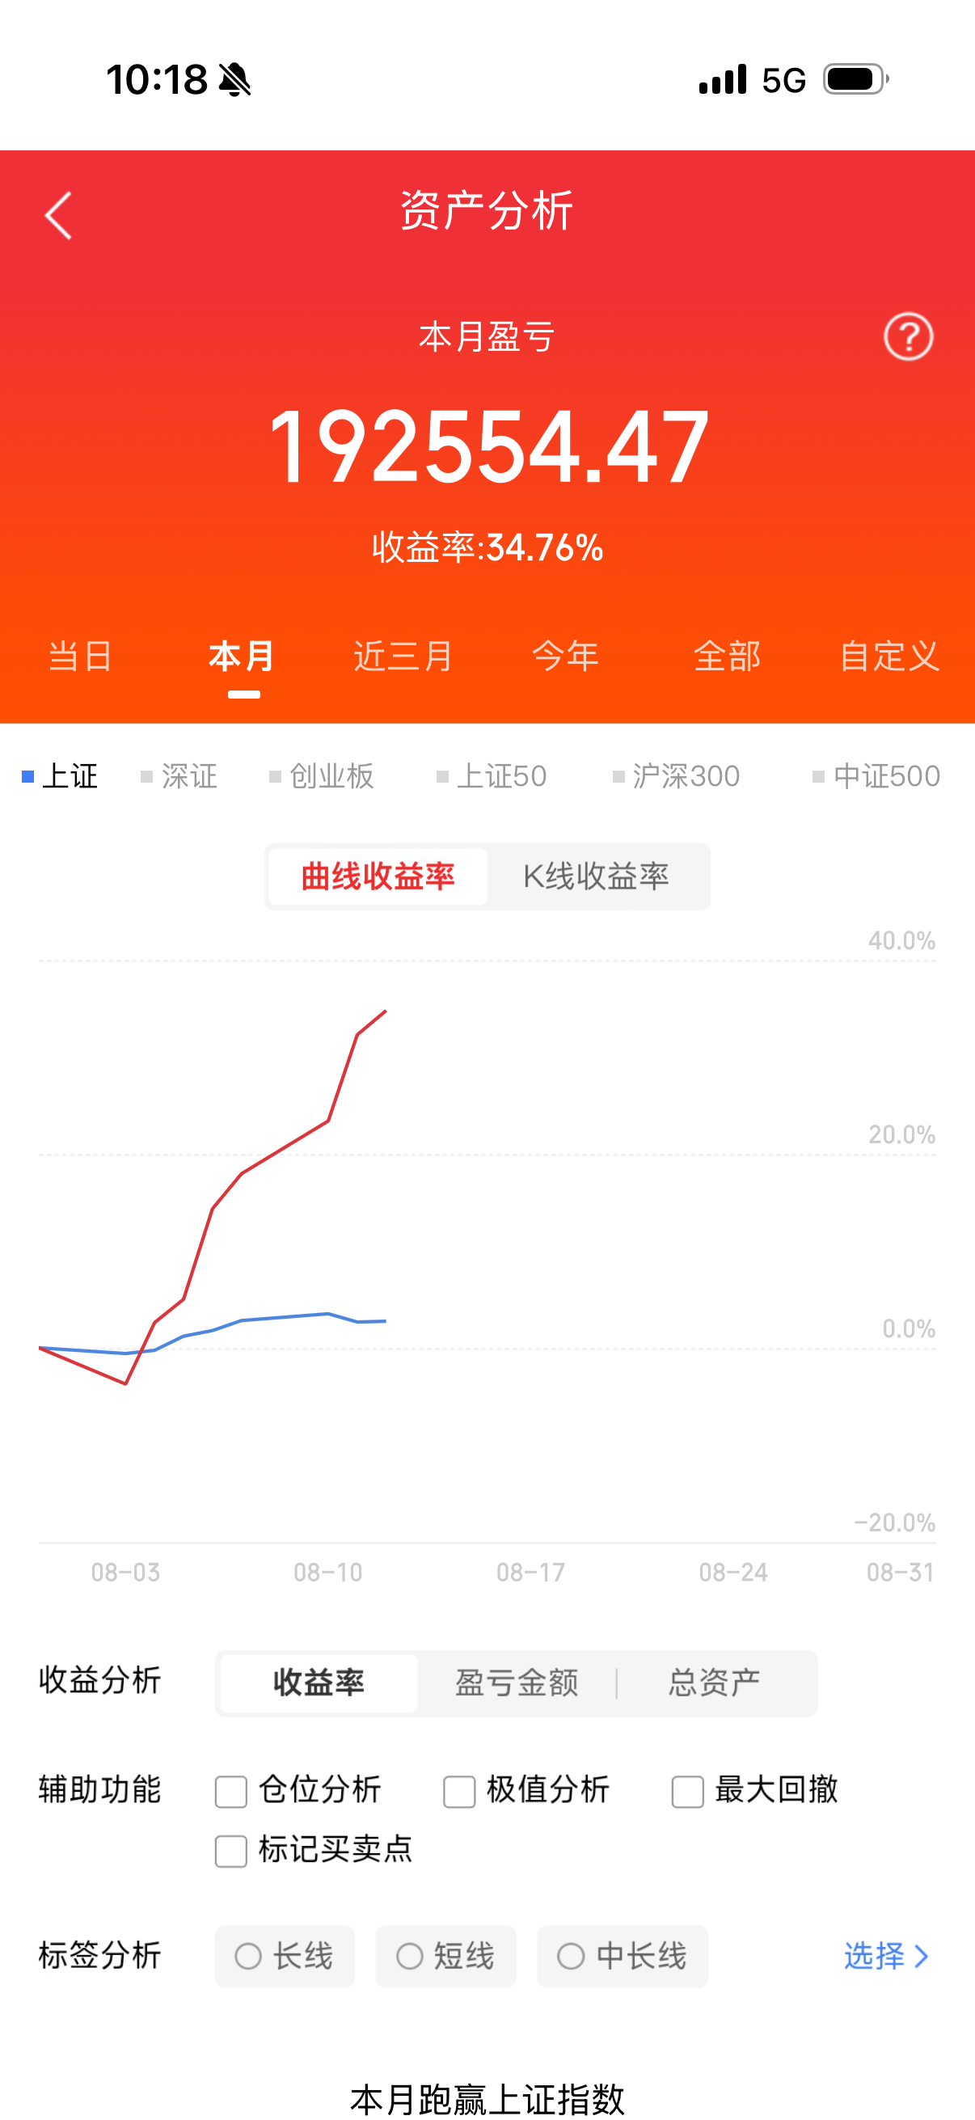
Task: Select the 长线 radio option
Action: coord(285,1956)
